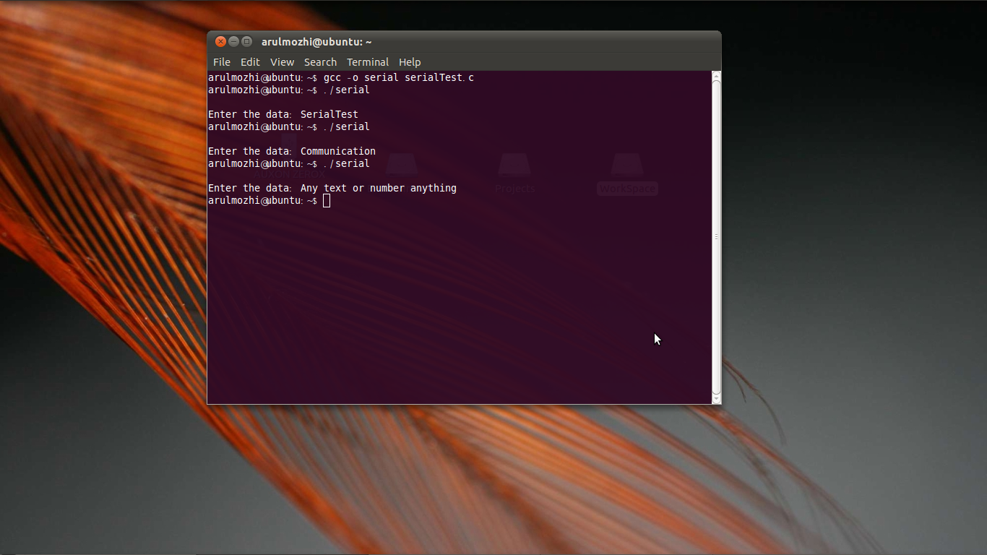Click the arulmozhi@ubuntu title bar text
Viewport: 987px width, 555px height.
click(316, 41)
